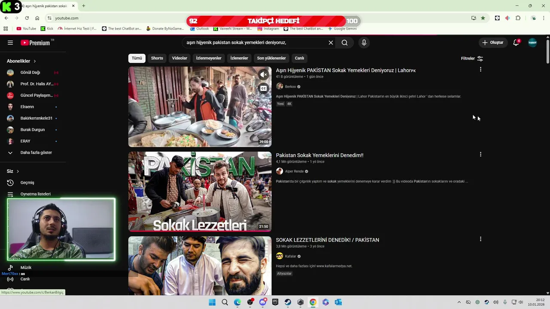Viewport: 550px width, 309px height.
Task: Start voice search with microphone icon
Action: pyautogui.click(x=364, y=42)
